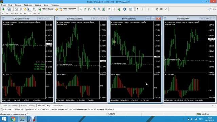This screenshot has width=217, height=122.
Task: Click the alpari taskbar item
Action: pyautogui.click(x=23, y=119)
